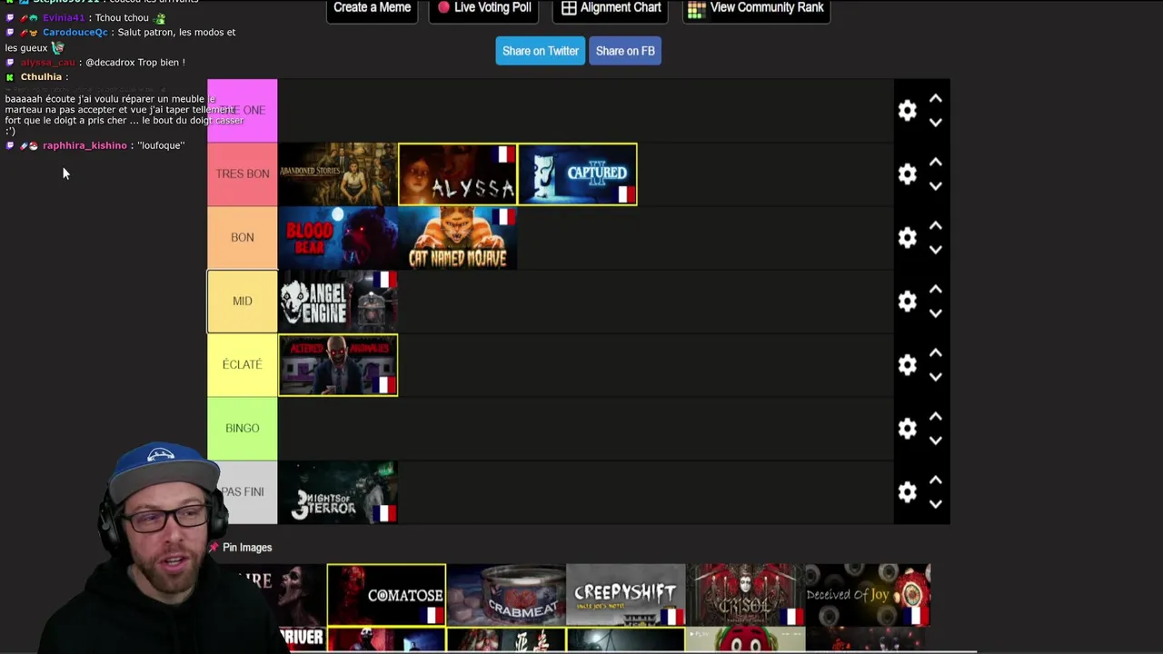Share tier list on Twitter
The height and width of the screenshot is (654, 1163).
(x=541, y=51)
